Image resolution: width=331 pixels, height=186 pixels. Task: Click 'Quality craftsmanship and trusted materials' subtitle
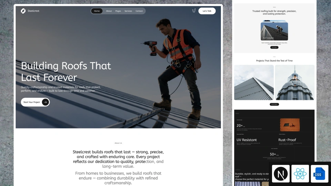click(61, 89)
